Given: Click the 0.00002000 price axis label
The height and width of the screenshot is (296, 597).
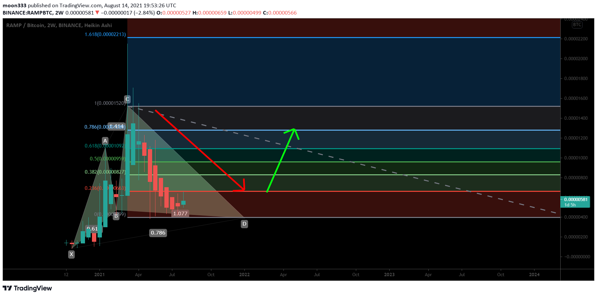Looking at the screenshot, I should pos(576,59).
